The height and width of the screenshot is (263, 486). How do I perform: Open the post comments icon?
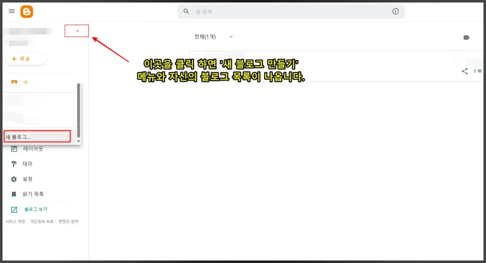[479, 71]
